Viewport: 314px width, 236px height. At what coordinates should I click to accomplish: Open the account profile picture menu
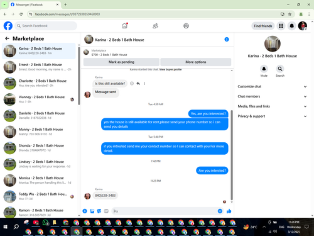coord(303,26)
